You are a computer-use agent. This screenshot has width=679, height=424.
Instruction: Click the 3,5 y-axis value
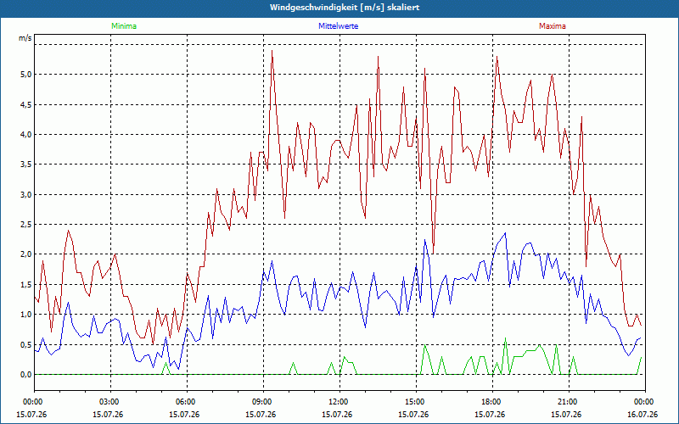(x=26, y=165)
